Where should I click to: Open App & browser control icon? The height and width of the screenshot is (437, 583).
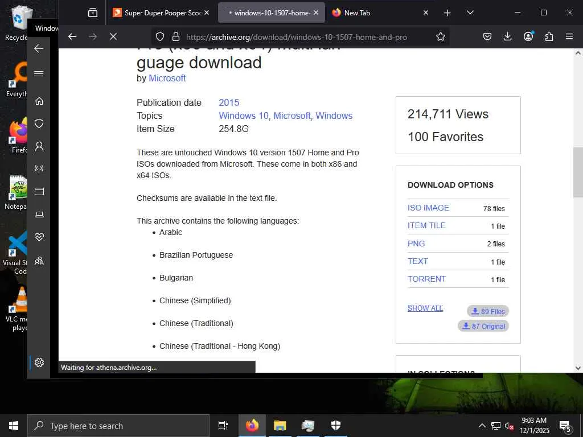[39, 191]
